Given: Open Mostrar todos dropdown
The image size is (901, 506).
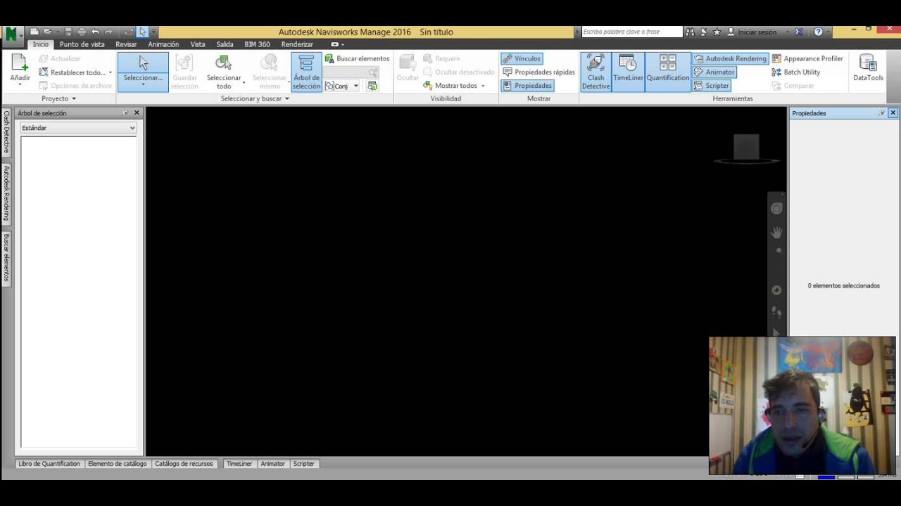Looking at the screenshot, I should [454, 86].
